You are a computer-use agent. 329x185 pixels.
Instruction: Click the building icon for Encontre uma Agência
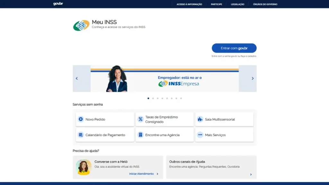(140, 135)
